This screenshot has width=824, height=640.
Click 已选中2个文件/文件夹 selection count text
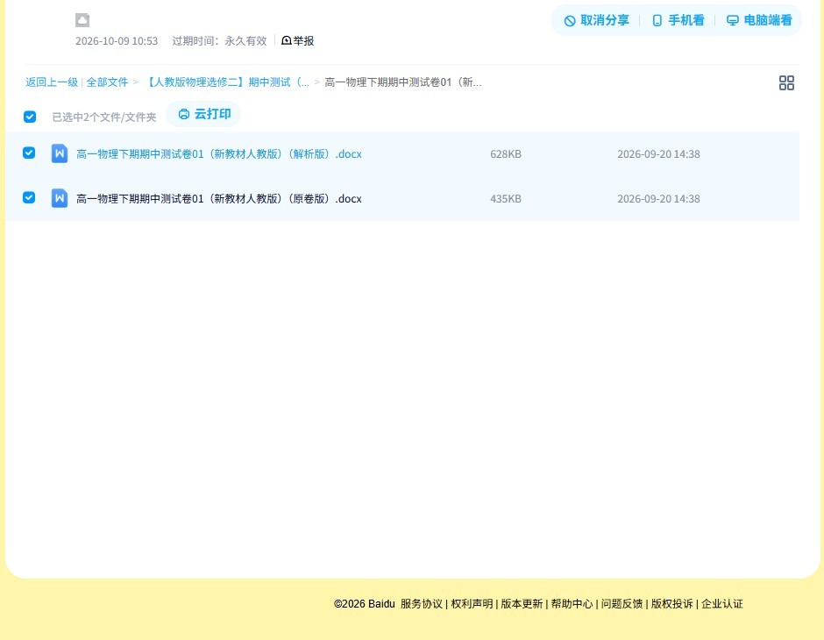click(x=104, y=117)
